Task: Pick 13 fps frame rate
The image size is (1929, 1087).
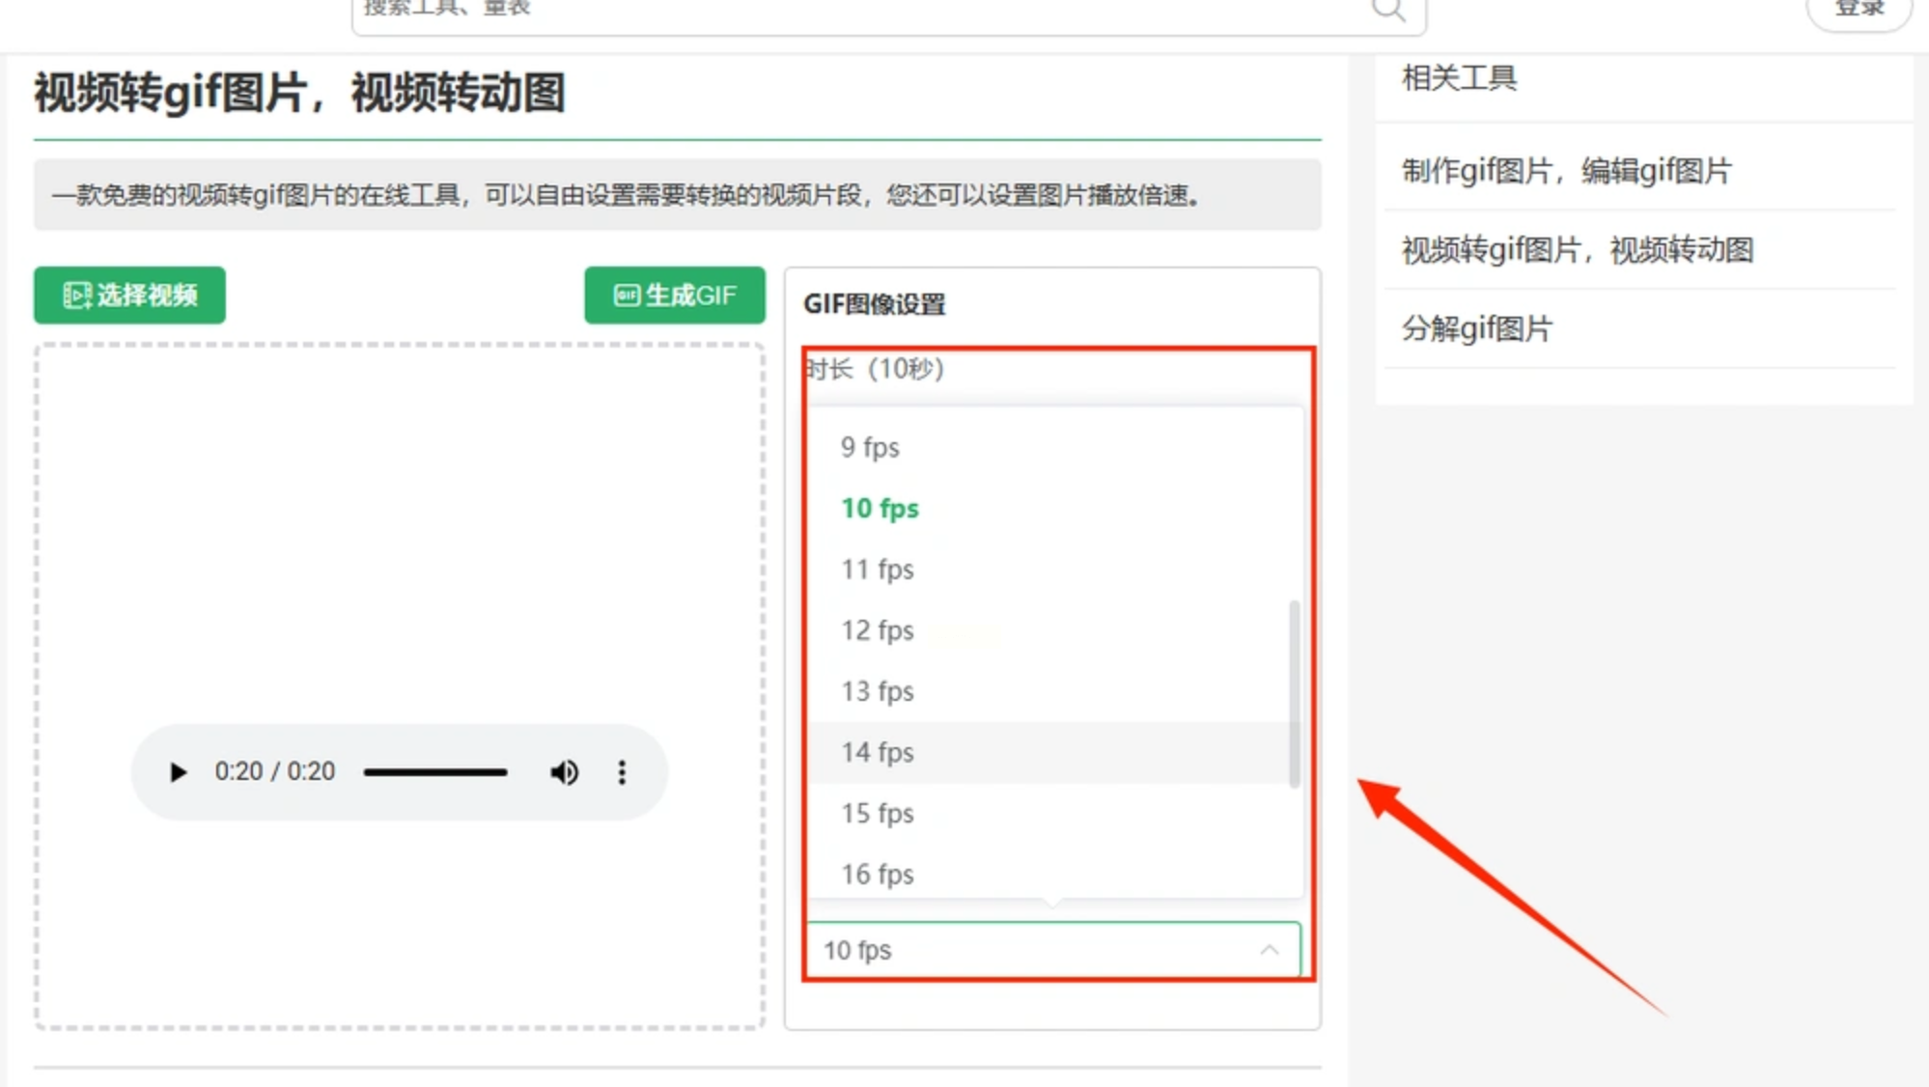Action: [877, 691]
